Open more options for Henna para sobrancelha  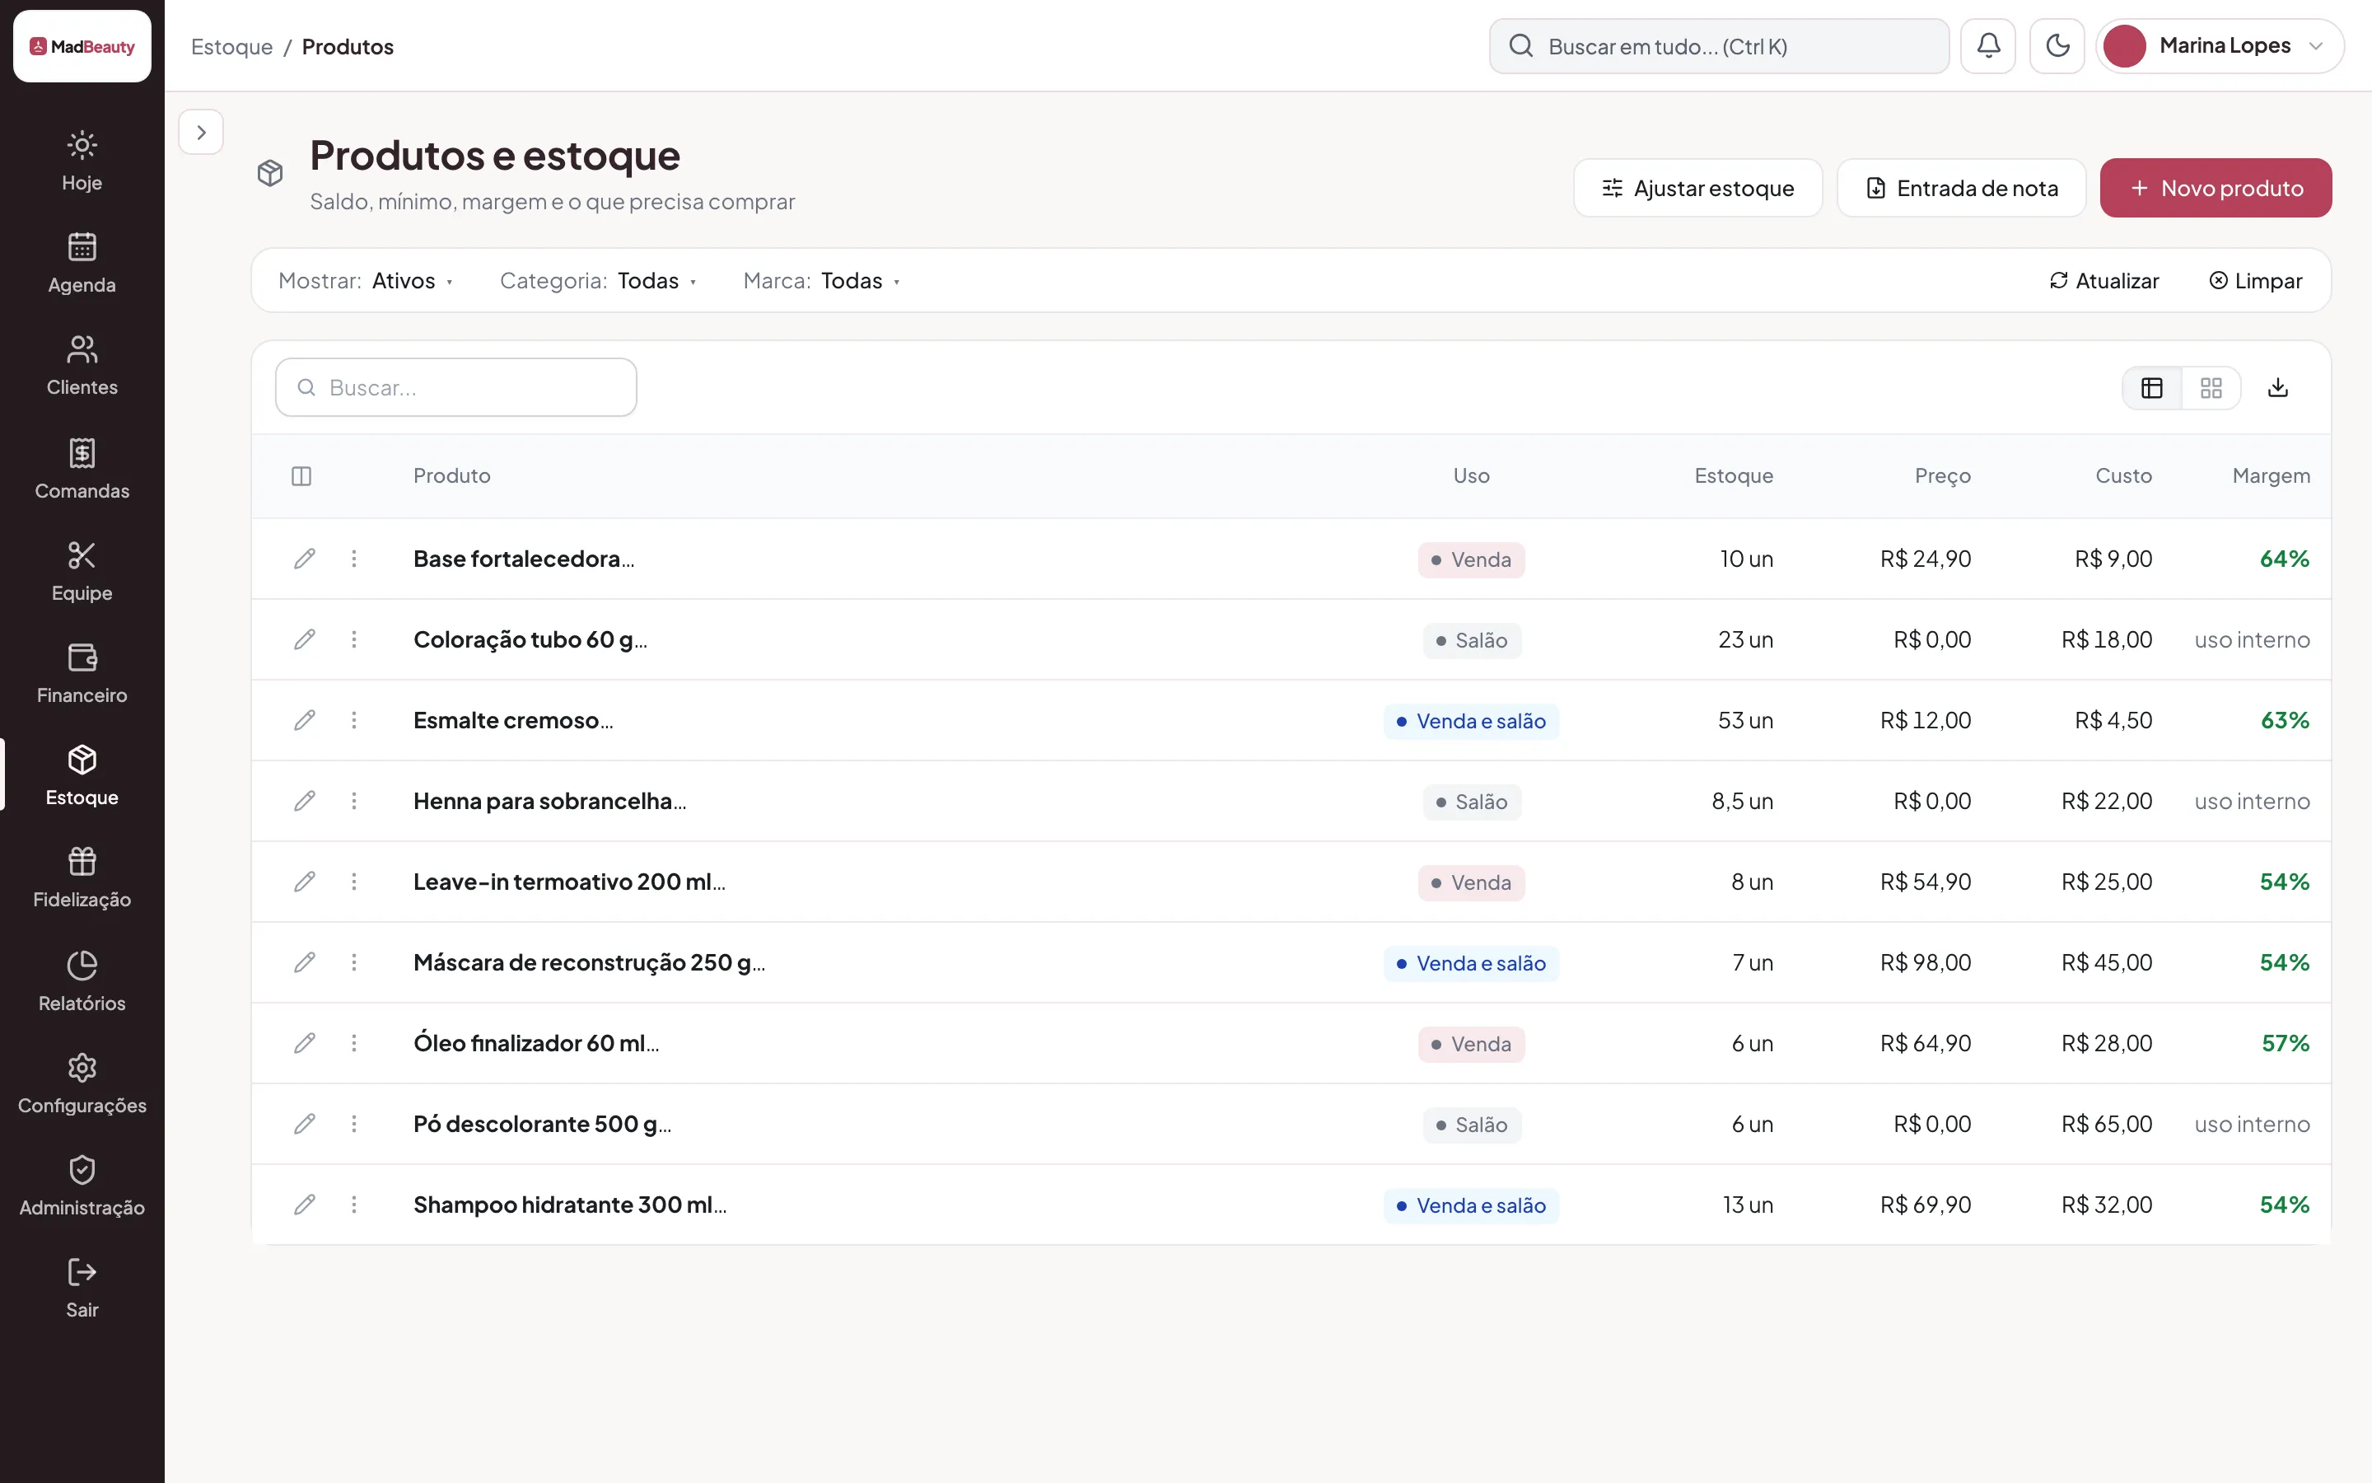click(x=354, y=802)
